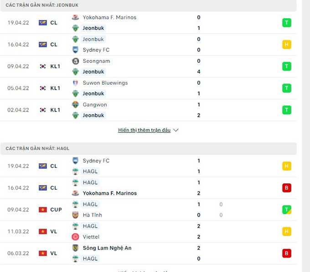This screenshot has height=272, width=310.
Task: Click red B badge for HAGL–Yokohama match
Action: [x=287, y=188]
